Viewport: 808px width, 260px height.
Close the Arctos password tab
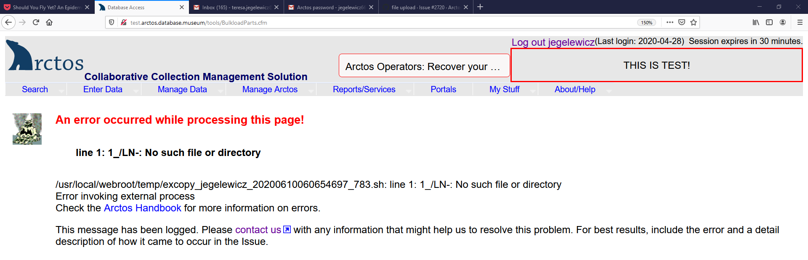click(371, 7)
